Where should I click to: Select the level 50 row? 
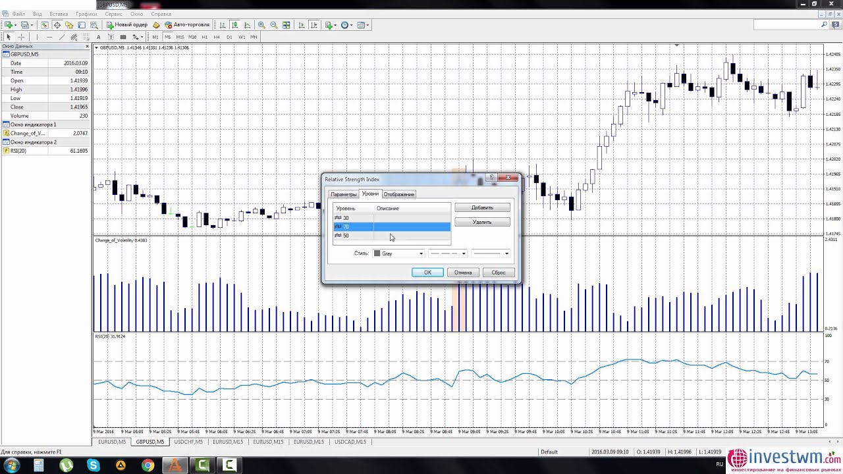point(392,236)
